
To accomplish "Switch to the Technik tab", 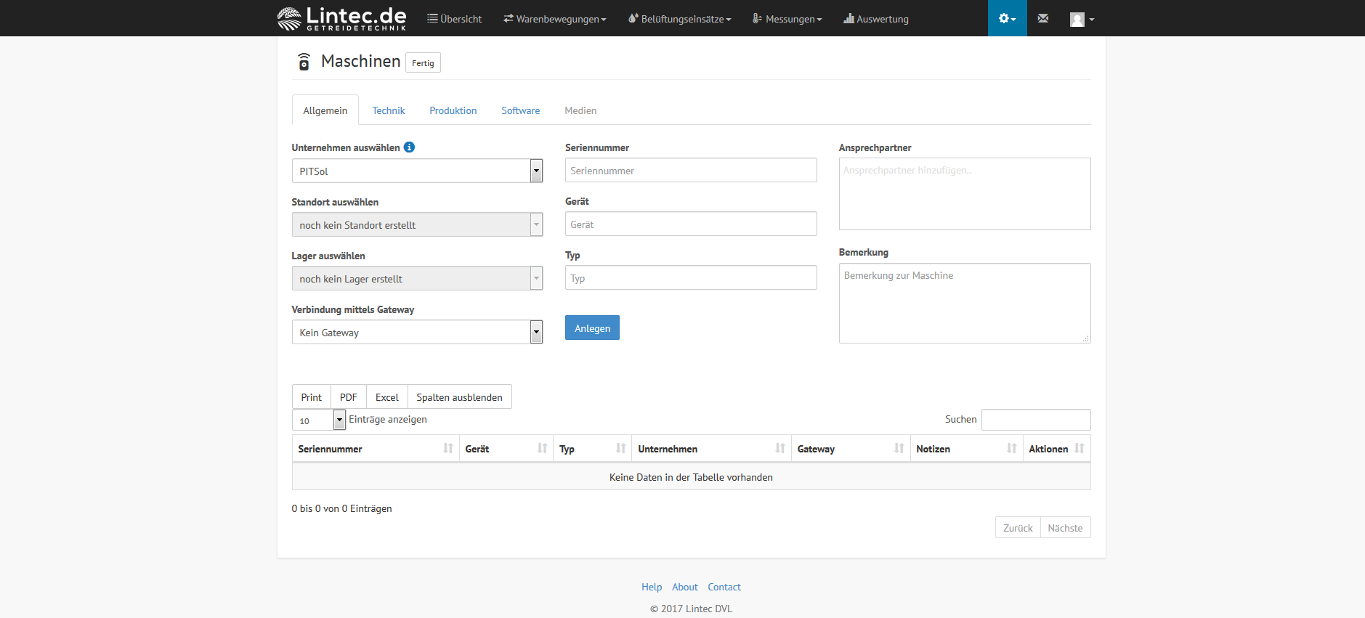I will coord(388,110).
